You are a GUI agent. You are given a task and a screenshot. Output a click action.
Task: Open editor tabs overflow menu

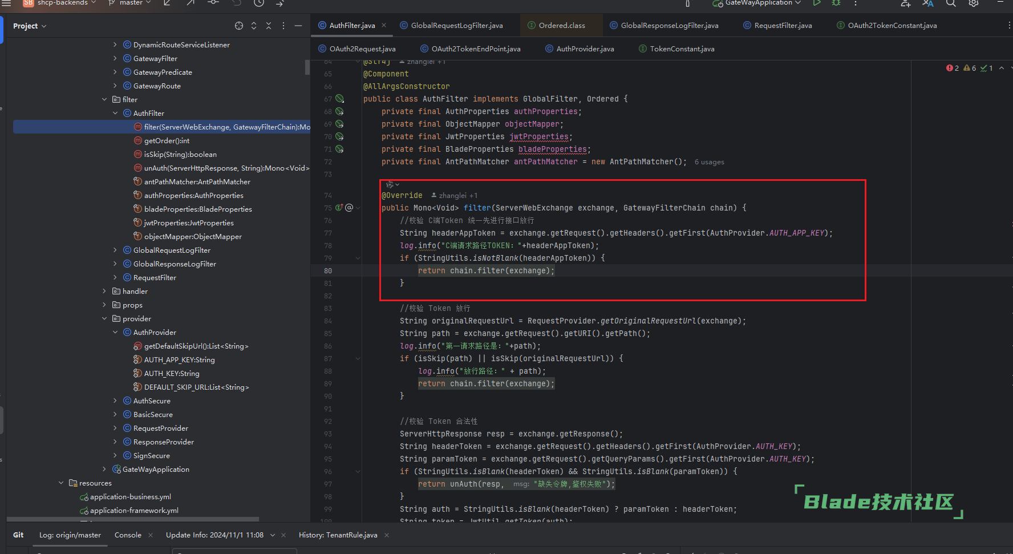tap(1009, 25)
